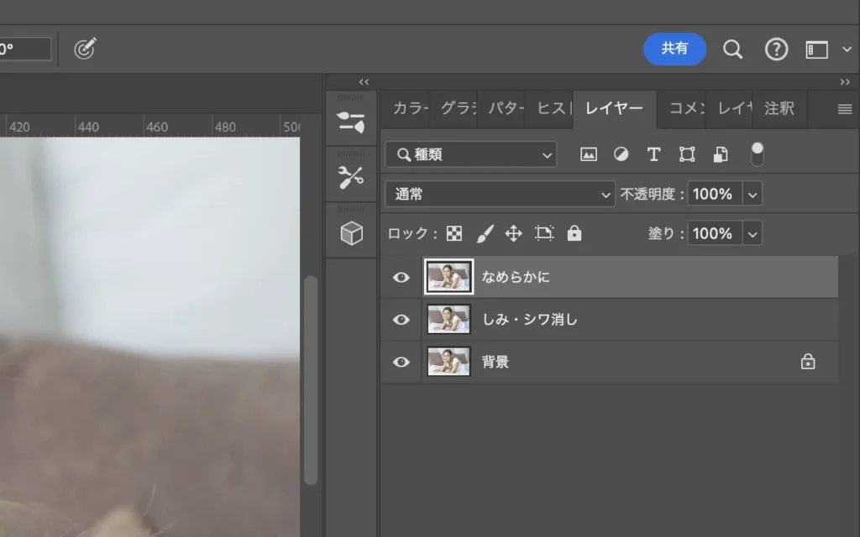860x537 pixels.
Task: Expand the 不透明度 opacity dropdown arrow
Action: pos(752,194)
